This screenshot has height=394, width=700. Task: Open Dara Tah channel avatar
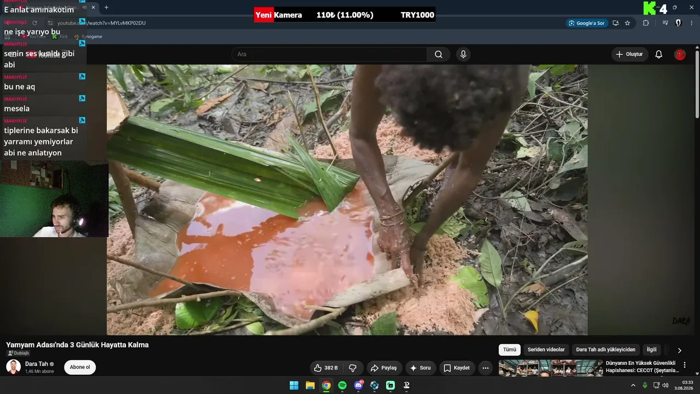pos(13,367)
